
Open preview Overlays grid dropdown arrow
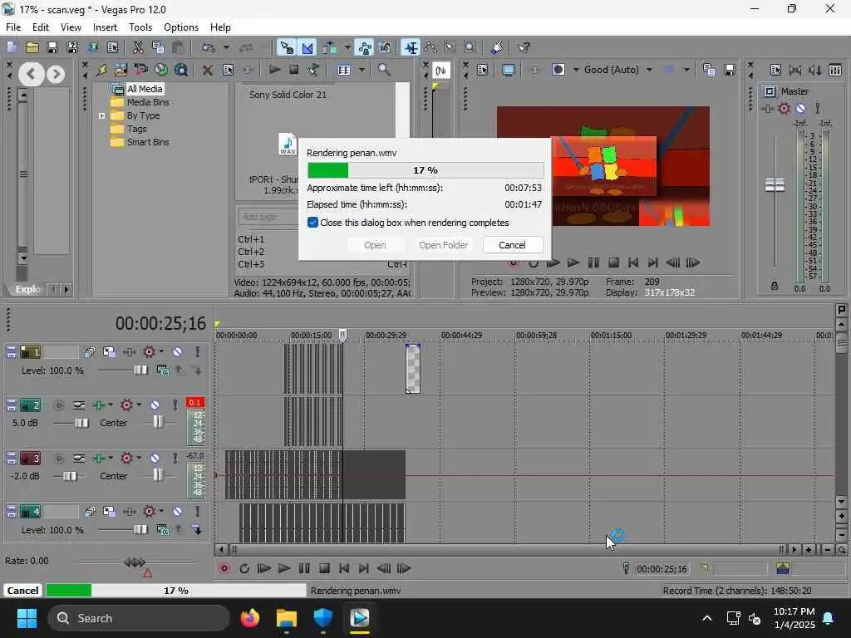(x=686, y=70)
